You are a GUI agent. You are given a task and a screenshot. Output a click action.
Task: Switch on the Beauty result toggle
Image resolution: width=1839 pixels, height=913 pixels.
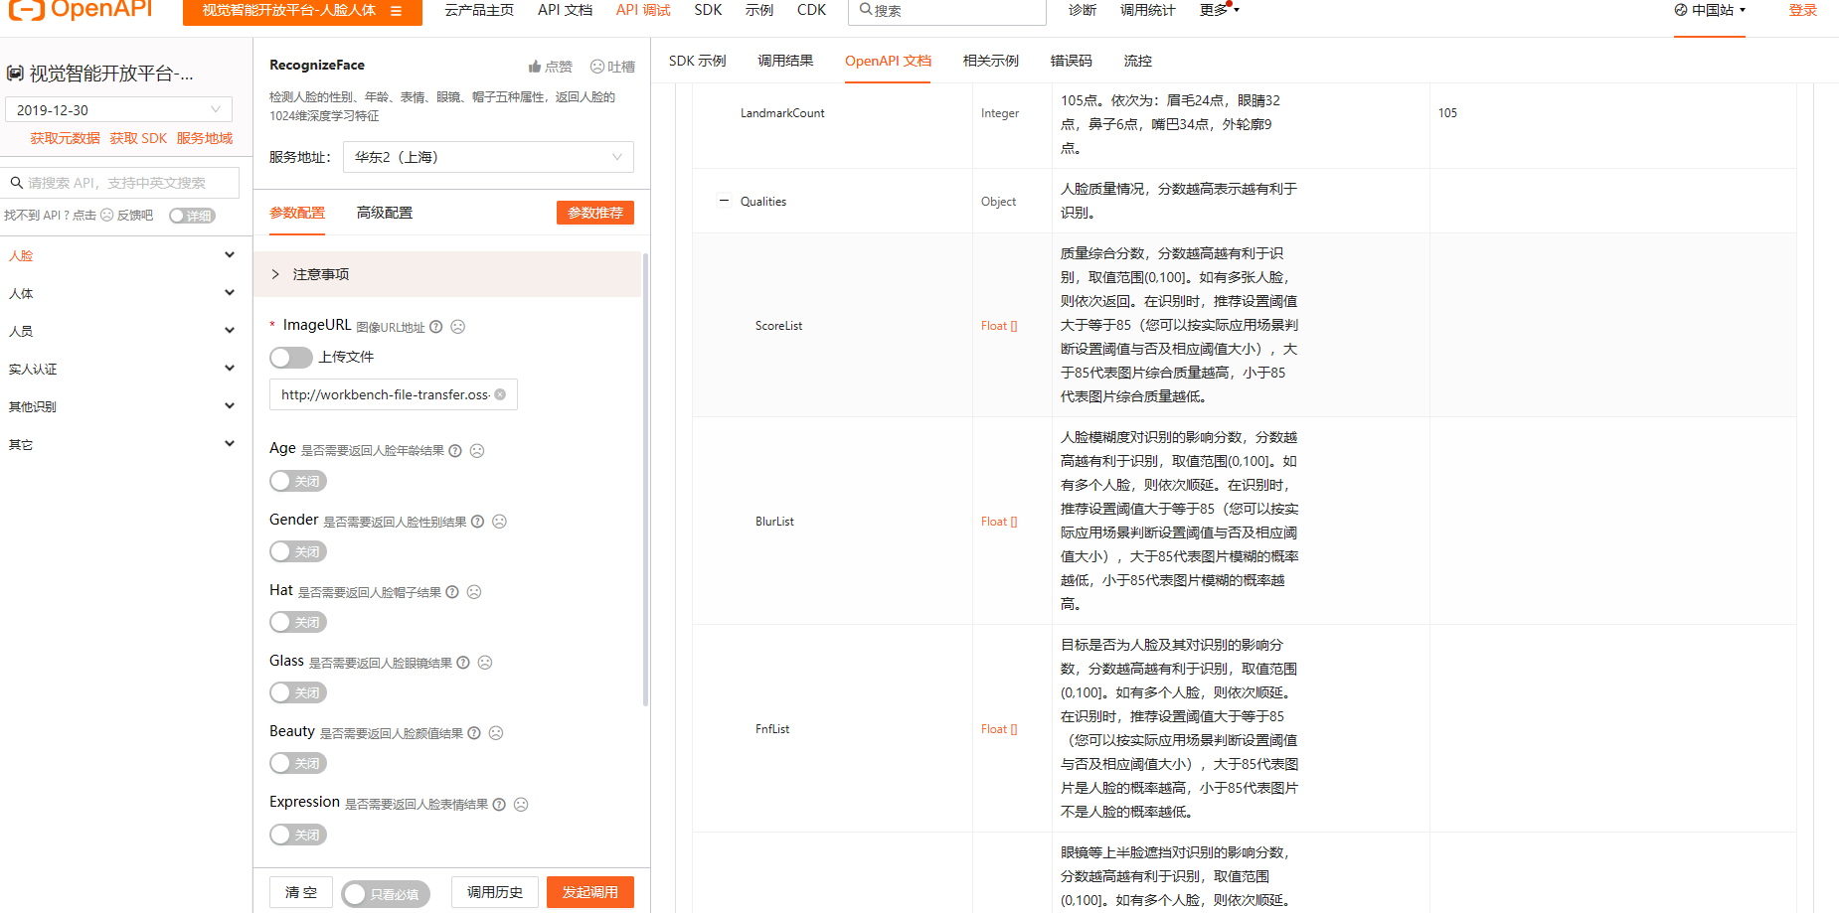(x=298, y=763)
